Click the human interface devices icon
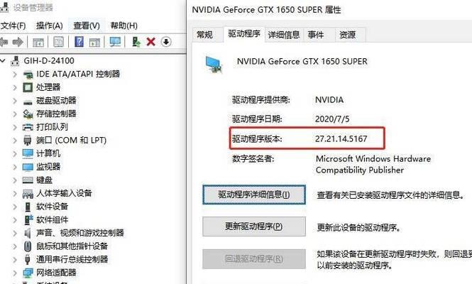The width and height of the screenshot is (472, 284). tap(28, 194)
